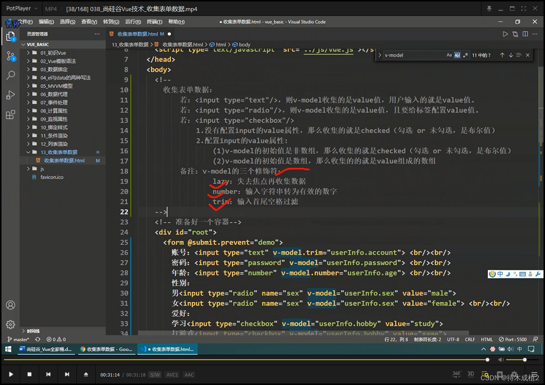Open the 编辑(E) menu

[46, 22]
